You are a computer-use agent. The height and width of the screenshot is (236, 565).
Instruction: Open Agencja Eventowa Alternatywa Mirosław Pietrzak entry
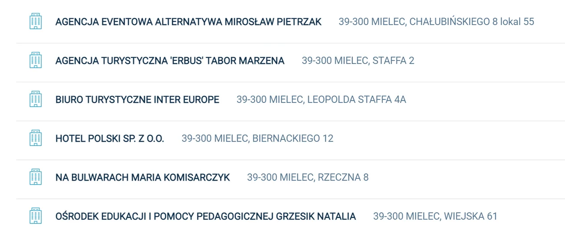click(x=188, y=21)
